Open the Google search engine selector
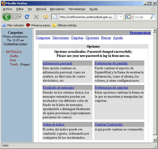The image size is (158, 149). click(x=130, y=17)
